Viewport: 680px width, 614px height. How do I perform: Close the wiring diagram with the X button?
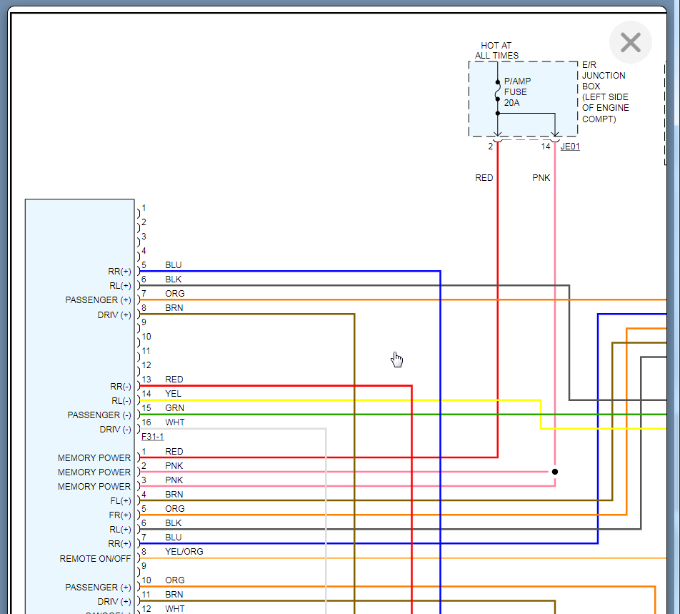[630, 42]
